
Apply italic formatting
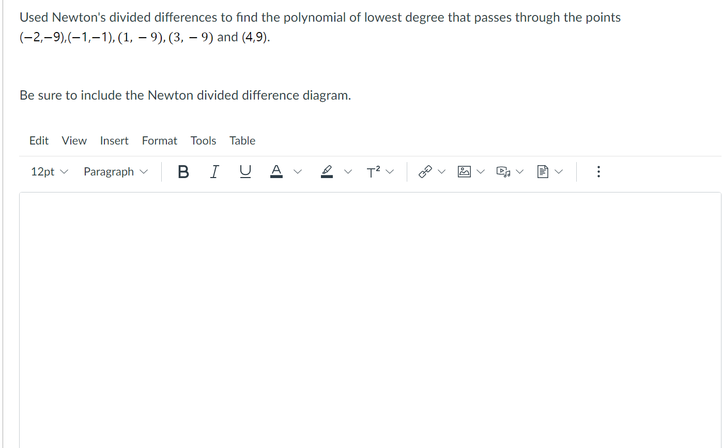click(214, 171)
